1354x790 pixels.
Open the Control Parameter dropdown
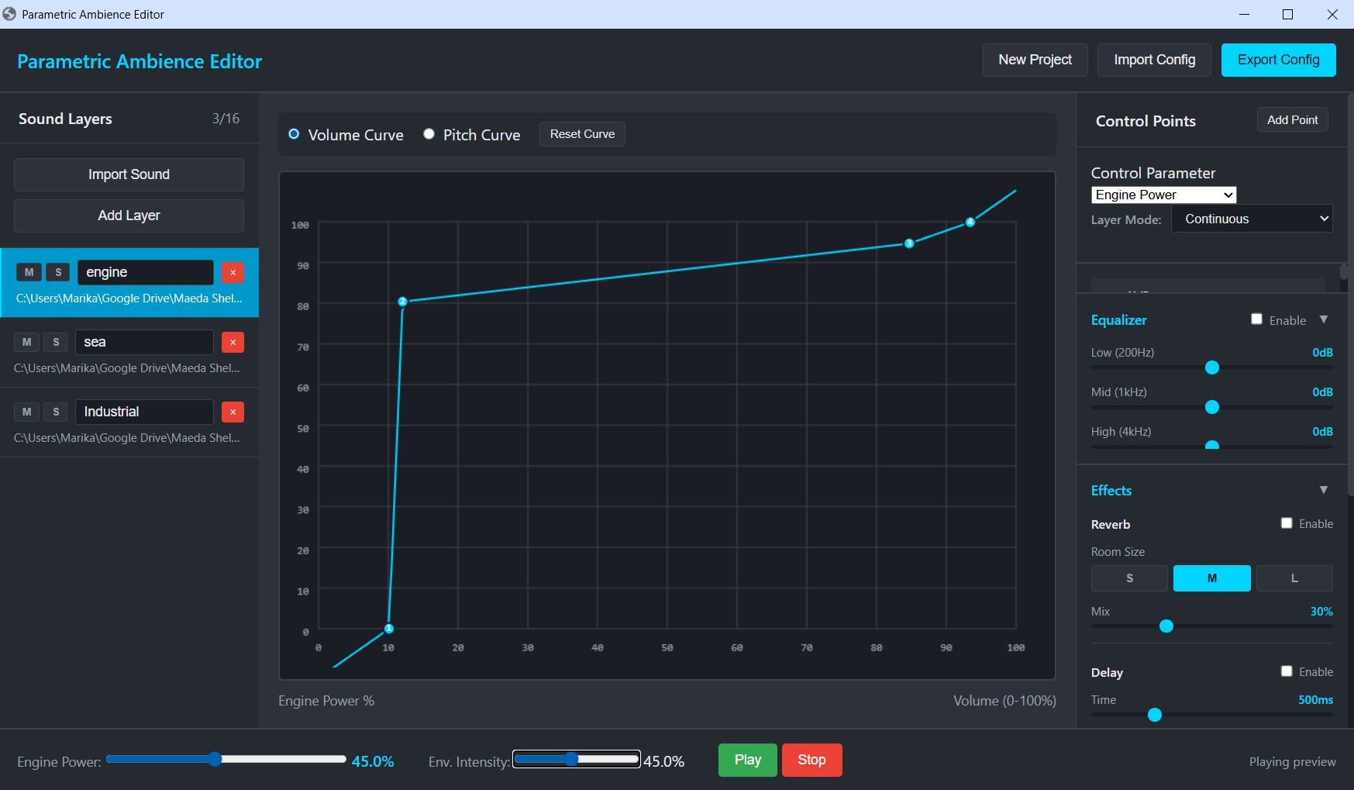[x=1163, y=195]
